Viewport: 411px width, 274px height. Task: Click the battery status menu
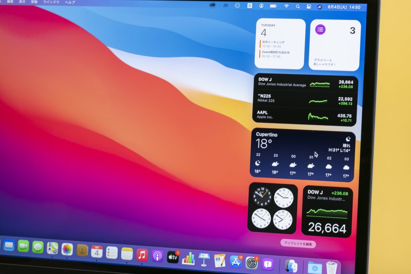pos(273,6)
